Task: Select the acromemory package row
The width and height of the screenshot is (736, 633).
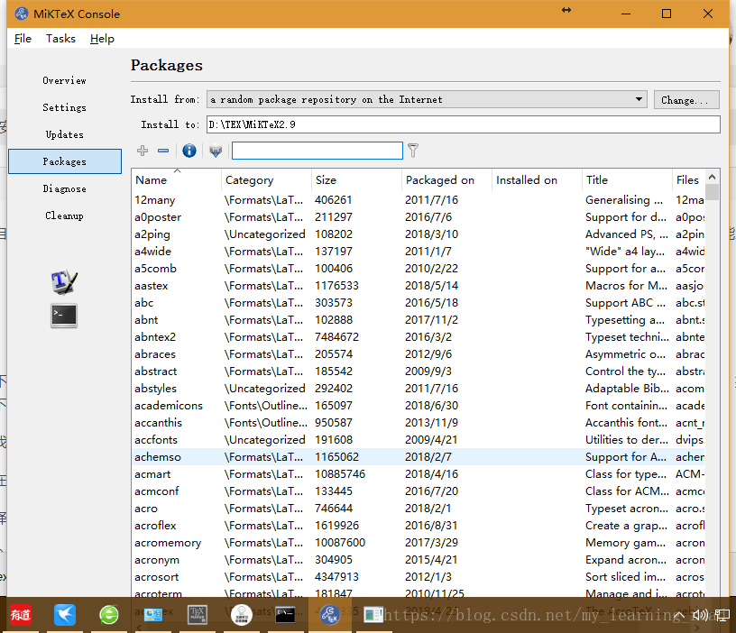Action: [419, 543]
